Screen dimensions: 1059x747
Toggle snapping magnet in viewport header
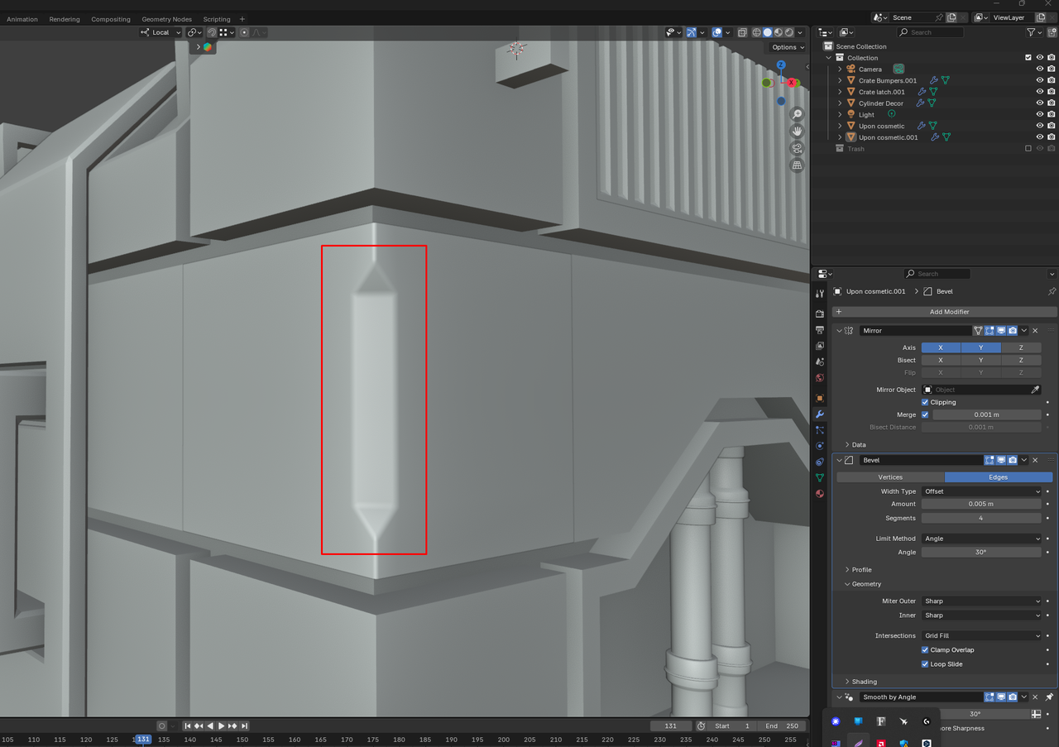coord(212,32)
